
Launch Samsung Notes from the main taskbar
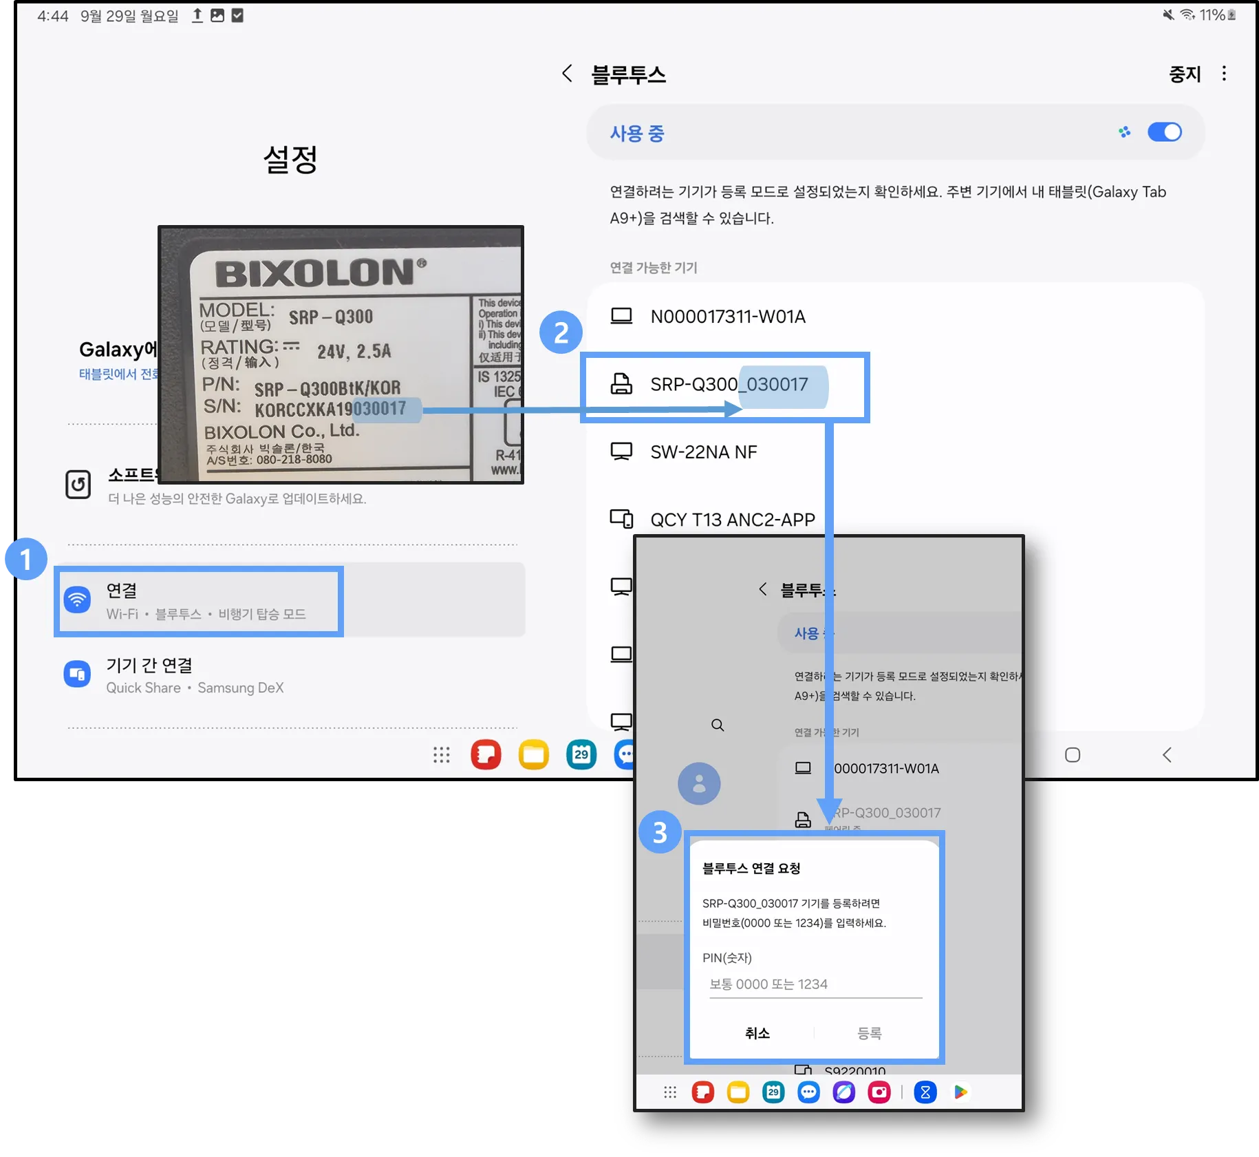click(486, 755)
